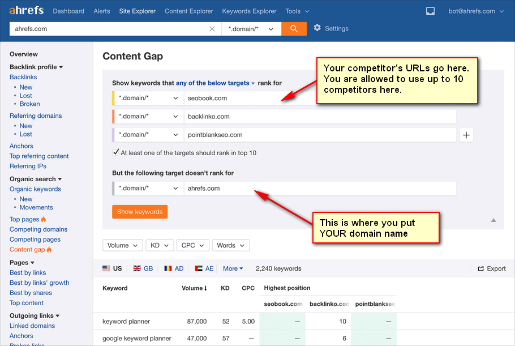Click in the backlinko.com competitor field

(x=320, y=117)
